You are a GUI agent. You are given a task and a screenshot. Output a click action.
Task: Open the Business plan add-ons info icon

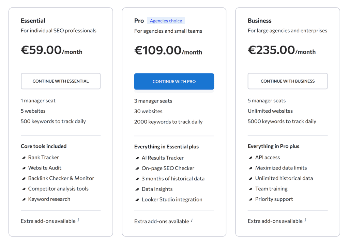click(305, 220)
